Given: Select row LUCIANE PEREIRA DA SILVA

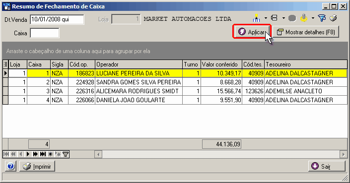Looking at the screenshot, I should tap(178, 73).
